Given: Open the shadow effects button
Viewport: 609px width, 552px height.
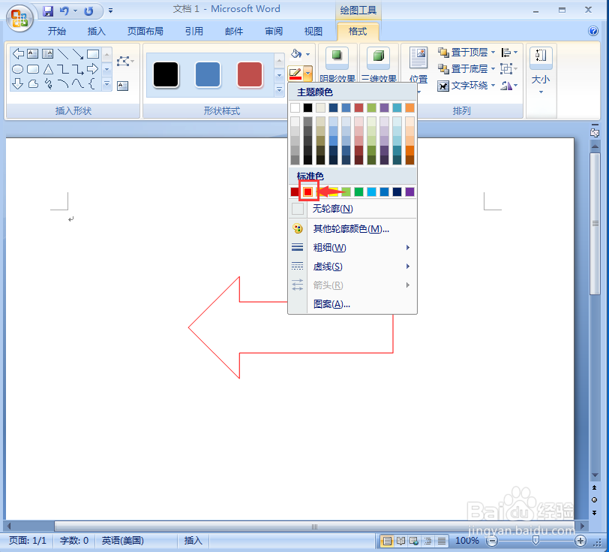Looking at the screenshot, I should [x=337, y=64].
